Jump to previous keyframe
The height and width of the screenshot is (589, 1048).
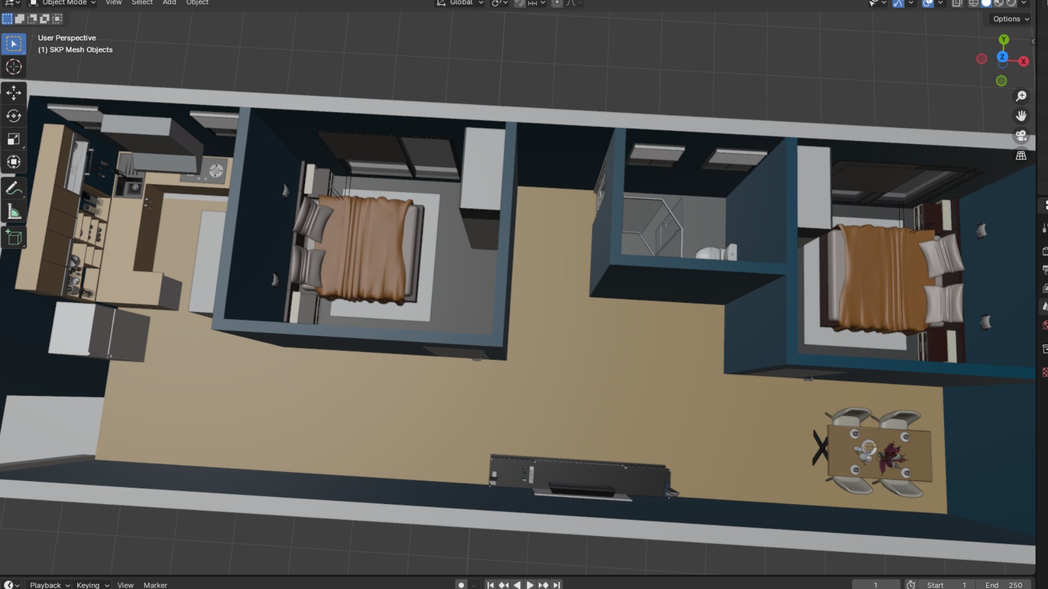coord(504,585)
